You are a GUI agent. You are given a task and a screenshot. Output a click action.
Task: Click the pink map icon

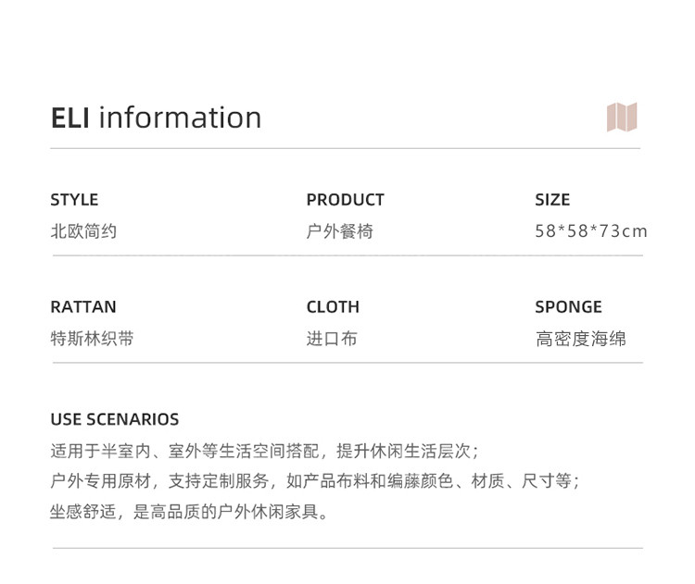coord(622,118)
